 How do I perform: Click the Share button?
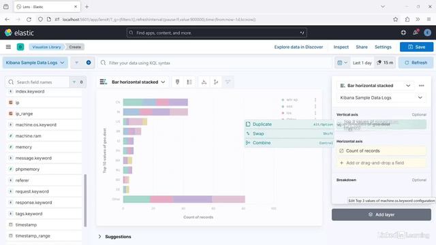pos(362,47)
